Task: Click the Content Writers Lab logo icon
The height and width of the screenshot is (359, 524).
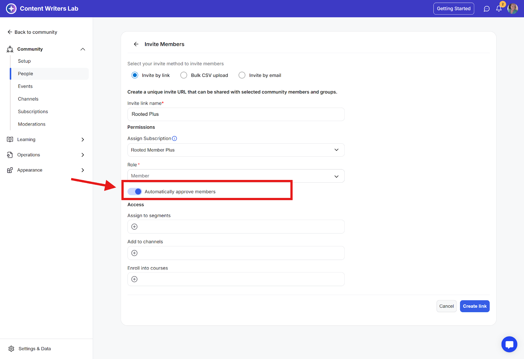Action: (x=11, y=9)
